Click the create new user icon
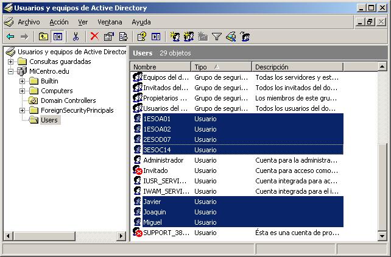The image size is (391, 257). pyautogui.click(x=175, y=37)
